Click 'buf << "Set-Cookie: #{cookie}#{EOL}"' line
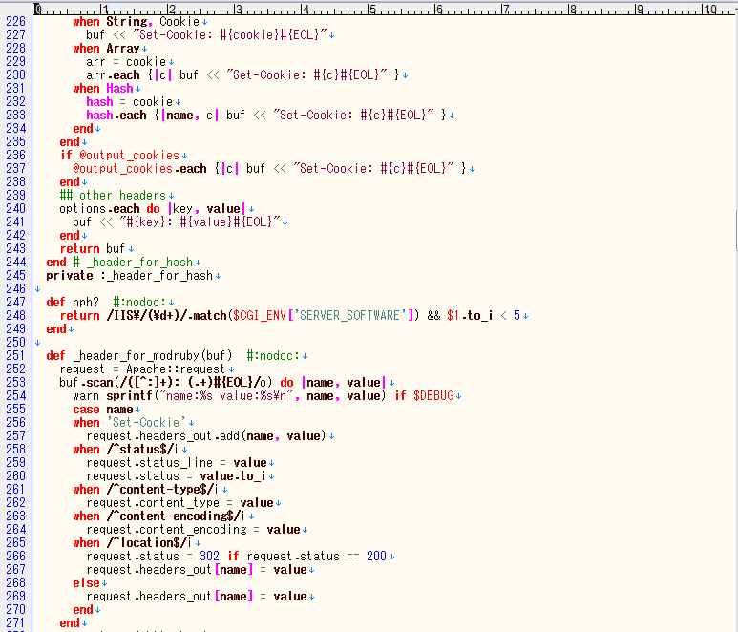 point(206,34)
